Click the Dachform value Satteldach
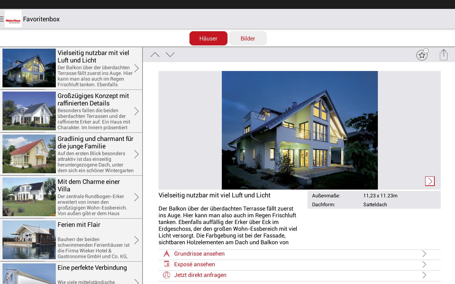 pos(375,204)
